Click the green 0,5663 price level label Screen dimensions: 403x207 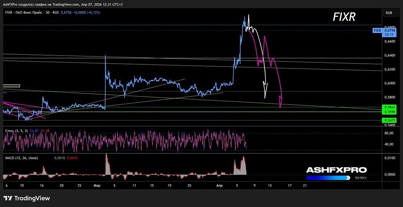(389, 108)
